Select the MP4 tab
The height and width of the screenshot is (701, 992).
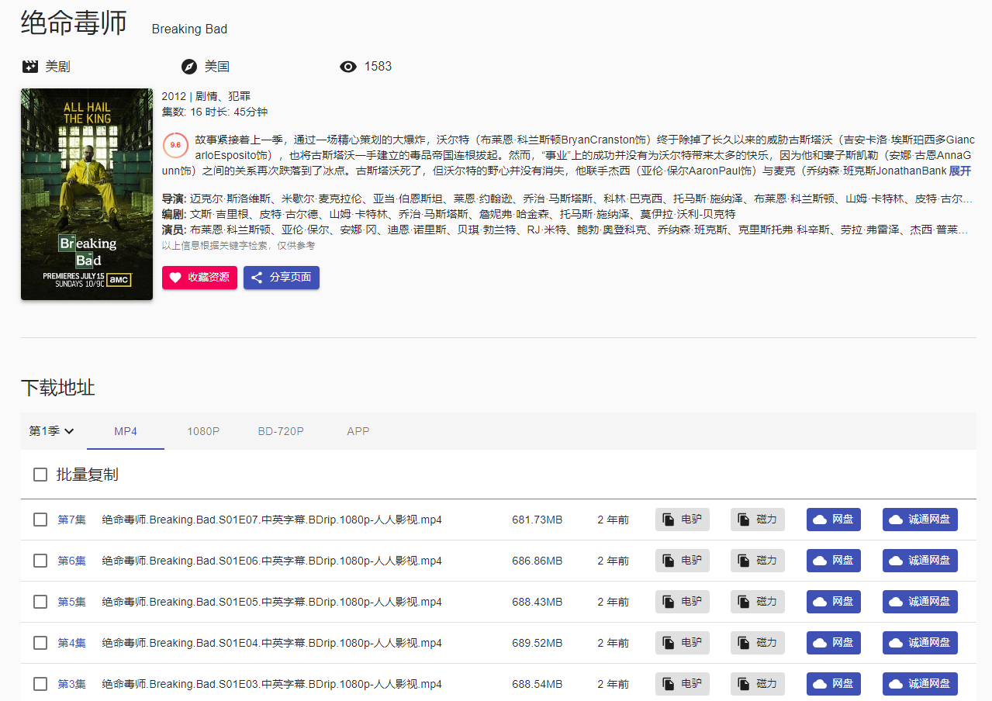126,431
